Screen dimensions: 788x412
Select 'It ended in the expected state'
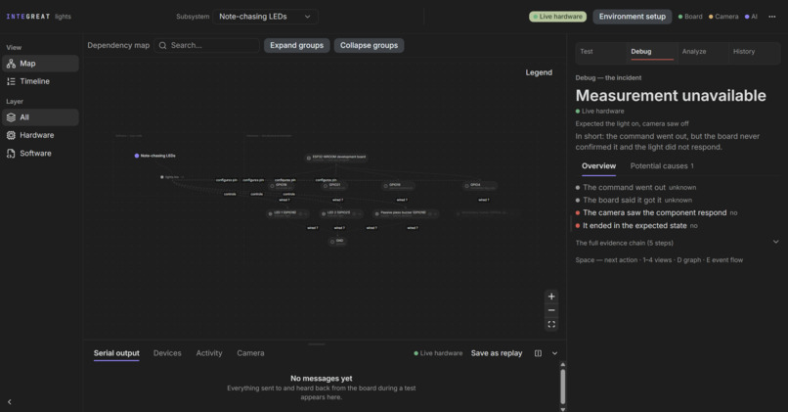click(x=636, y=226)
